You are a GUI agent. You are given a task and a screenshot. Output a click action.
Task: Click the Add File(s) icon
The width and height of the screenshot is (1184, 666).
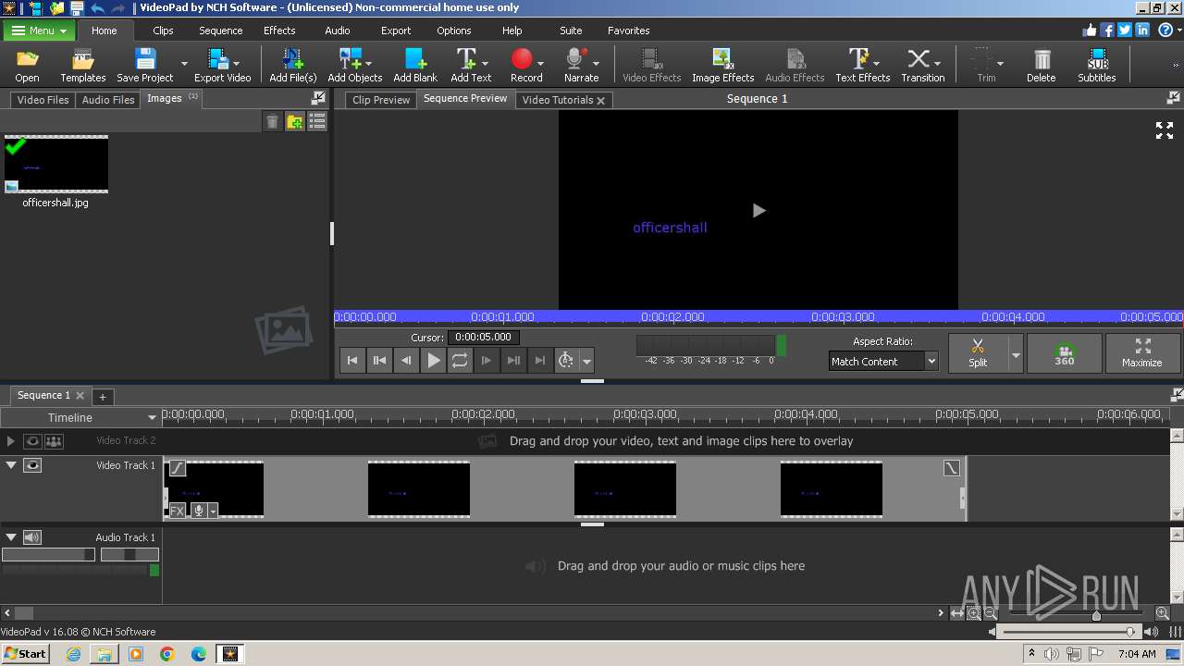[x=292, y=66]
